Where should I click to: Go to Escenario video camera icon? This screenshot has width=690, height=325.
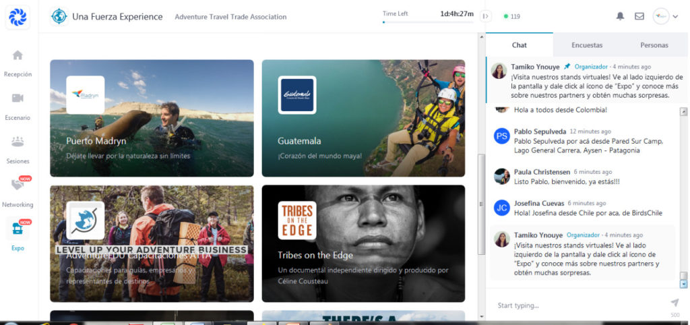click(x=18, y=98)
